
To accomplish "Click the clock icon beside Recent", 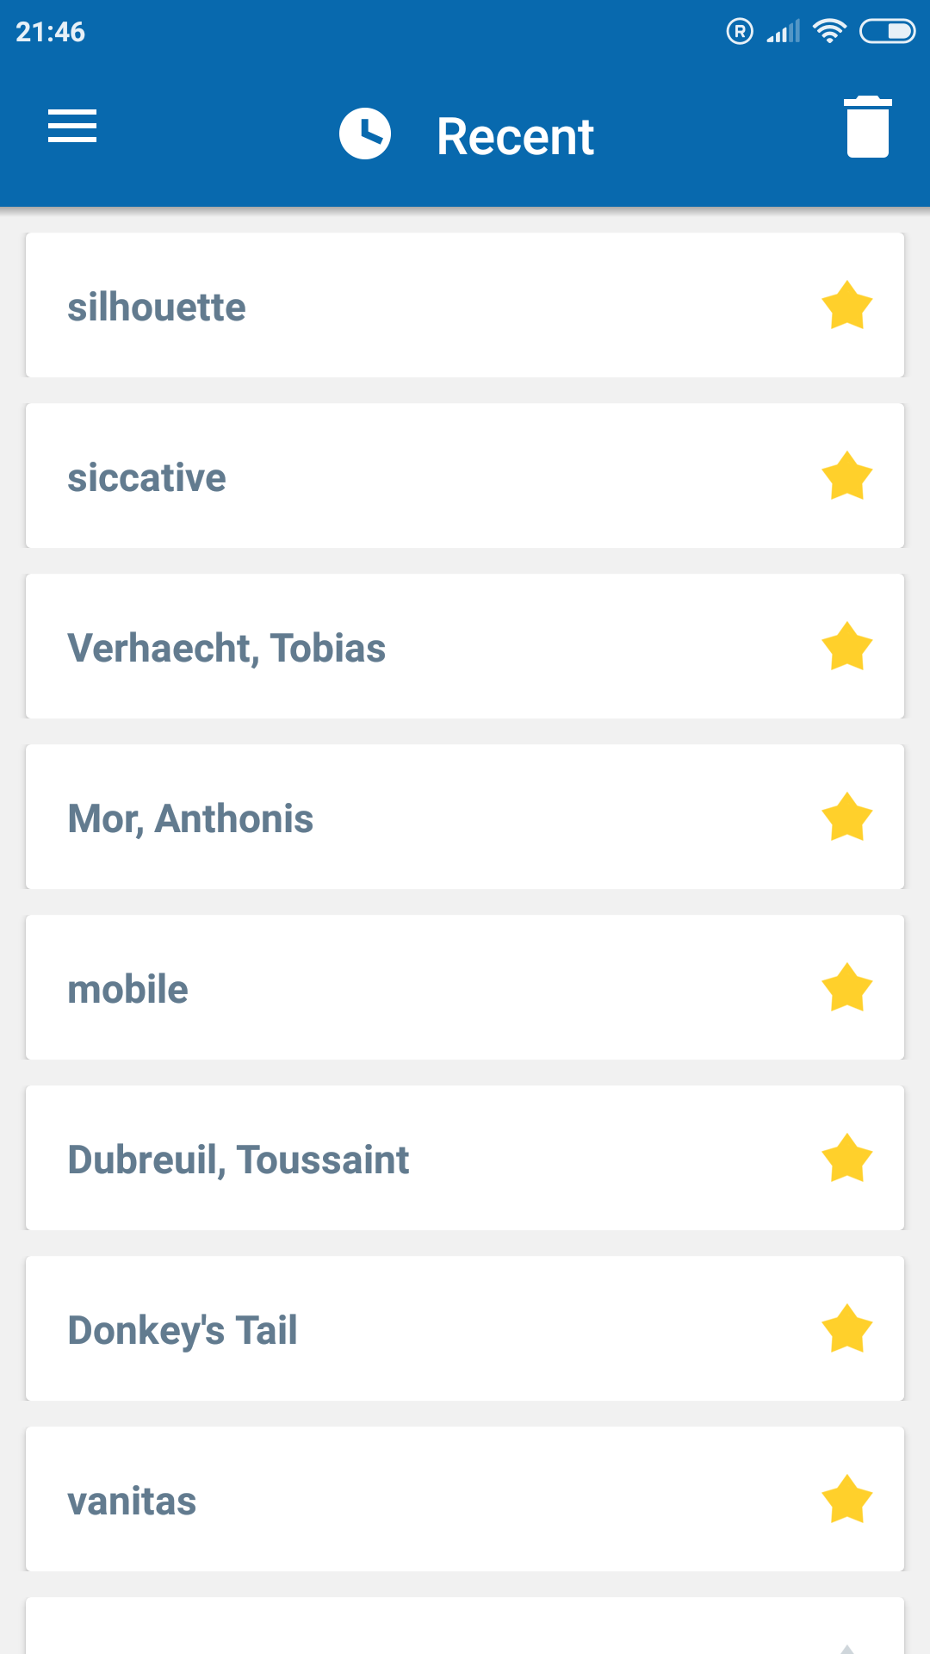I will (x=365, y=134).
